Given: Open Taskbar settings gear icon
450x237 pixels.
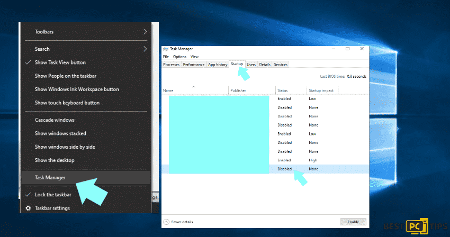Looking at the screenshot, I should pos(28,208).
